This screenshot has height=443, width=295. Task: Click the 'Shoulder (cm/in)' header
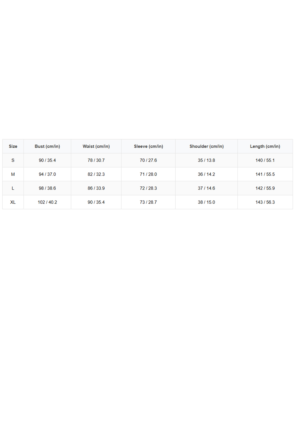pyautogui.click(x=207, y=146)
